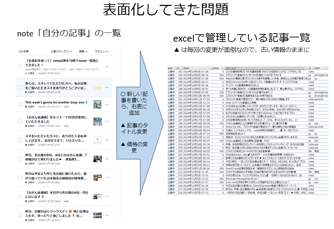This screenshot has height=229, width=334.
Task: Click thumbnail of 多くの、スキしていただいた article
Action: point(98,87)
